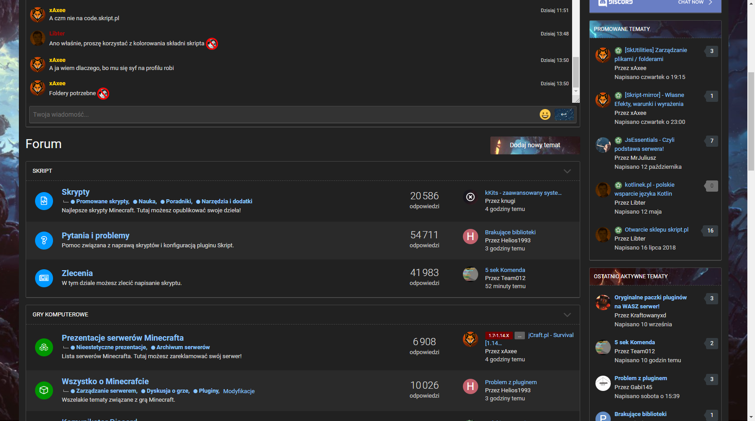Open the 5 sek Komenda active topic
755x421 pixels.
(x=635, y=342)
